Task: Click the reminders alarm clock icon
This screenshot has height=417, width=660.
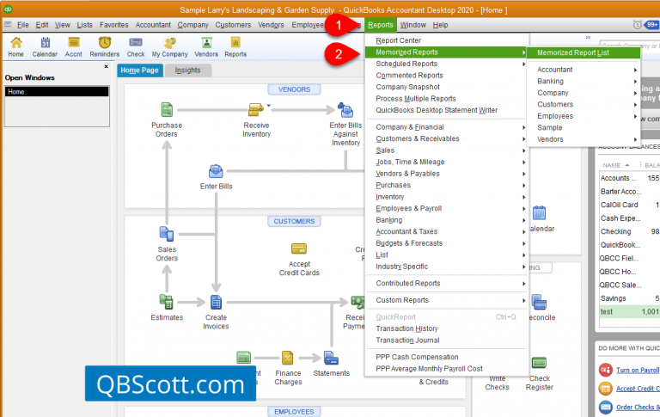Action: point(638,25)
